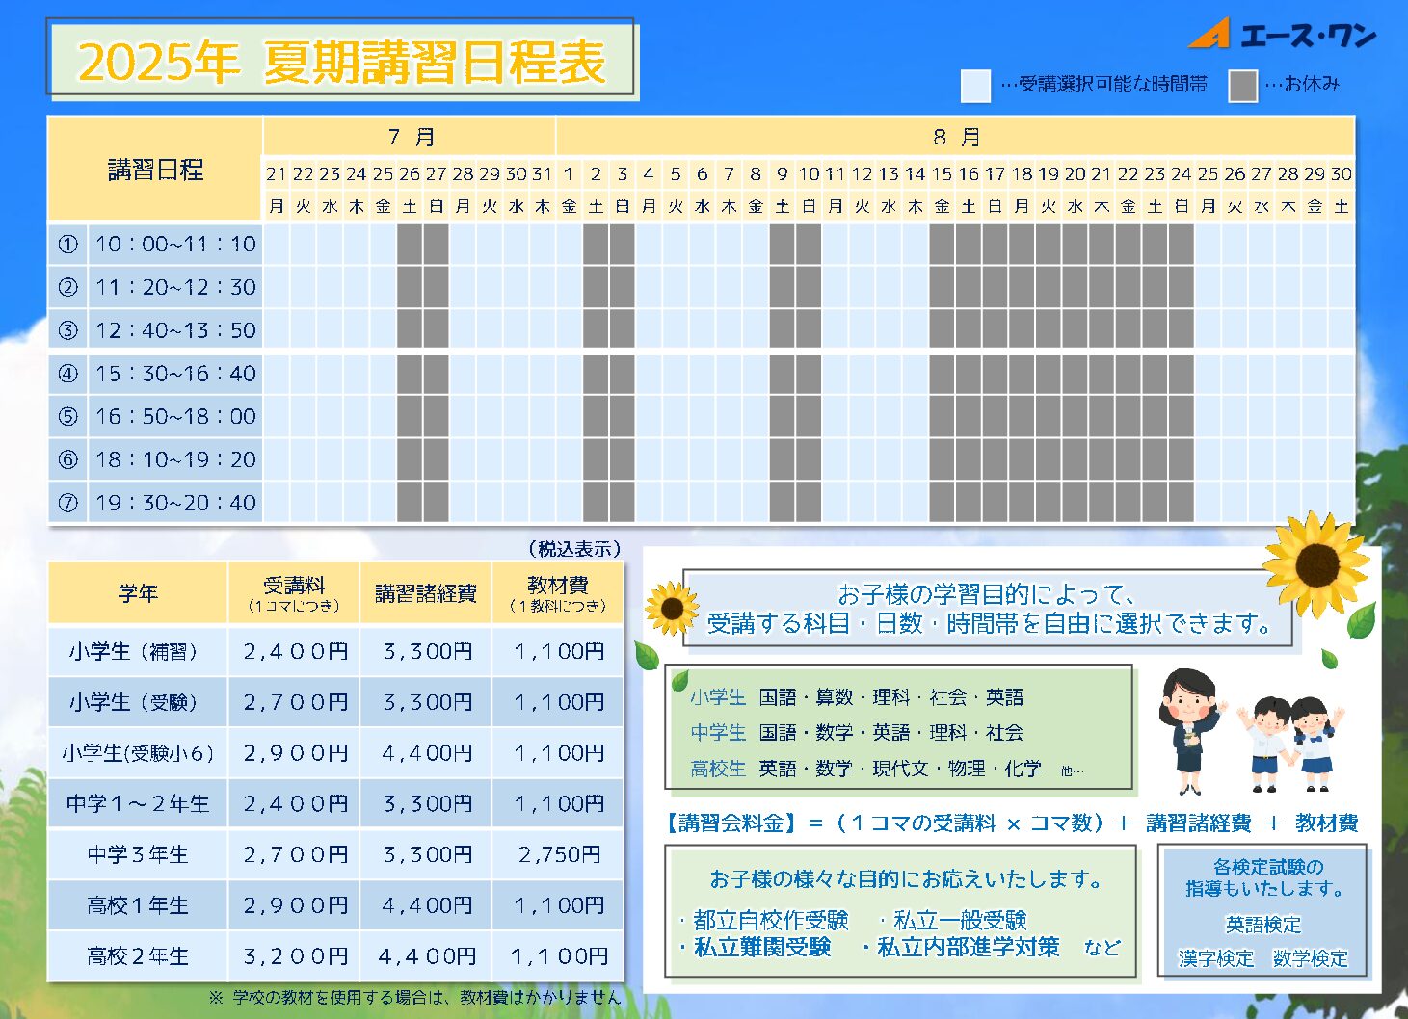Viewport: 1408px width, 1019px height.
Task: Click 英語検定
Action: (1263, 925)
